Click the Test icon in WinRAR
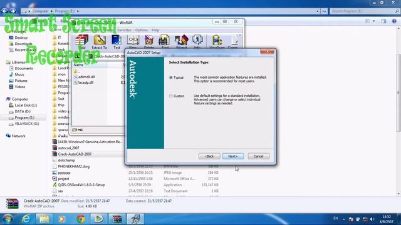Screen dimensions: 401x225 (117, 42)
